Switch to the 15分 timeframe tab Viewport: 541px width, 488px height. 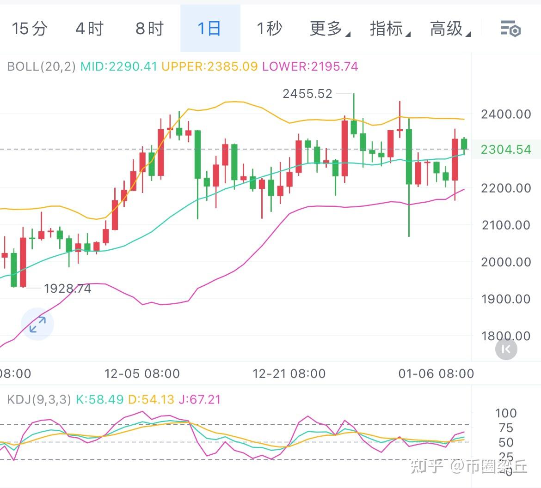tap(30, 28)
